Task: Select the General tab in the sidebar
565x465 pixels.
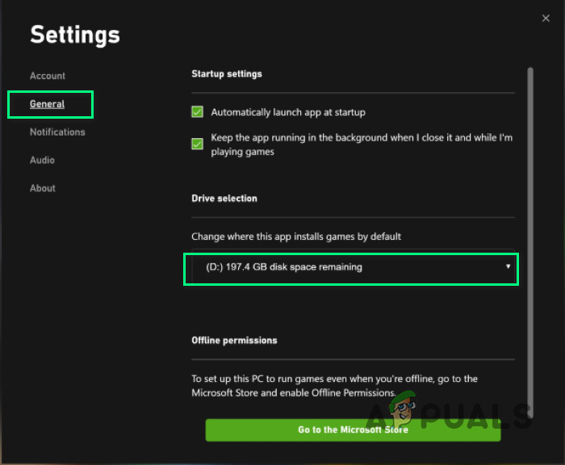Action: (48, 104)
